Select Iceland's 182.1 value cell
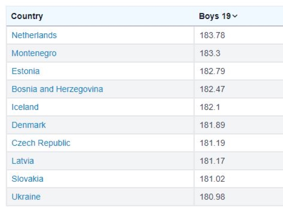This screenshot has height=207, width=283. coord(210,107)
